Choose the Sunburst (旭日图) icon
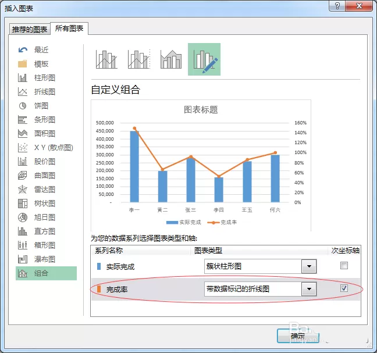 (x=23, y=217)
